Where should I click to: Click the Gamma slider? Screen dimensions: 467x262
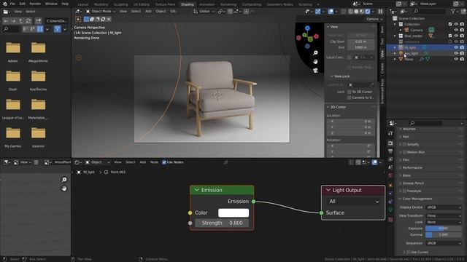click(x=444, y=234)
